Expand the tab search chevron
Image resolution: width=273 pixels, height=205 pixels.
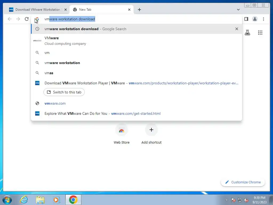tap(238, 10)
